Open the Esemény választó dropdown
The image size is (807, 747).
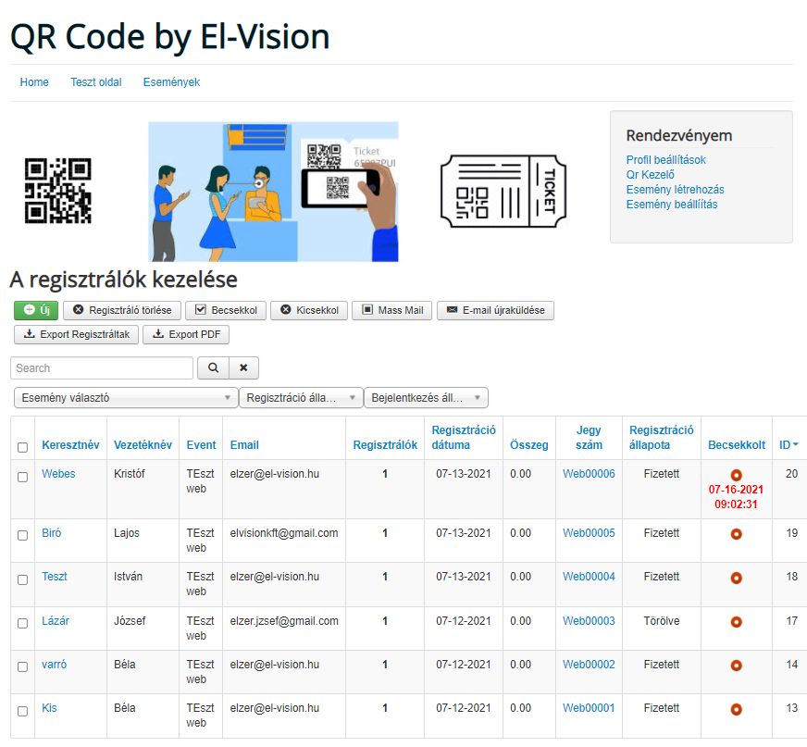pos(125,398)
